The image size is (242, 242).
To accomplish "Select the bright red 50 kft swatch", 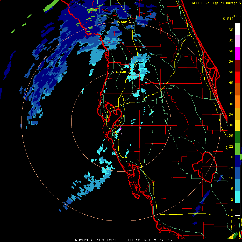I will pyautogui.click(x=237, y=77).
